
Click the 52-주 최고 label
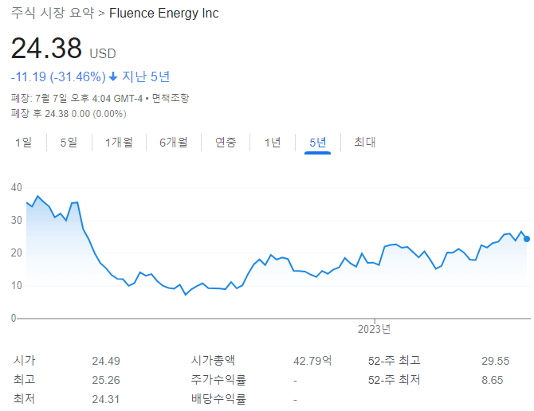coord(394,361)
